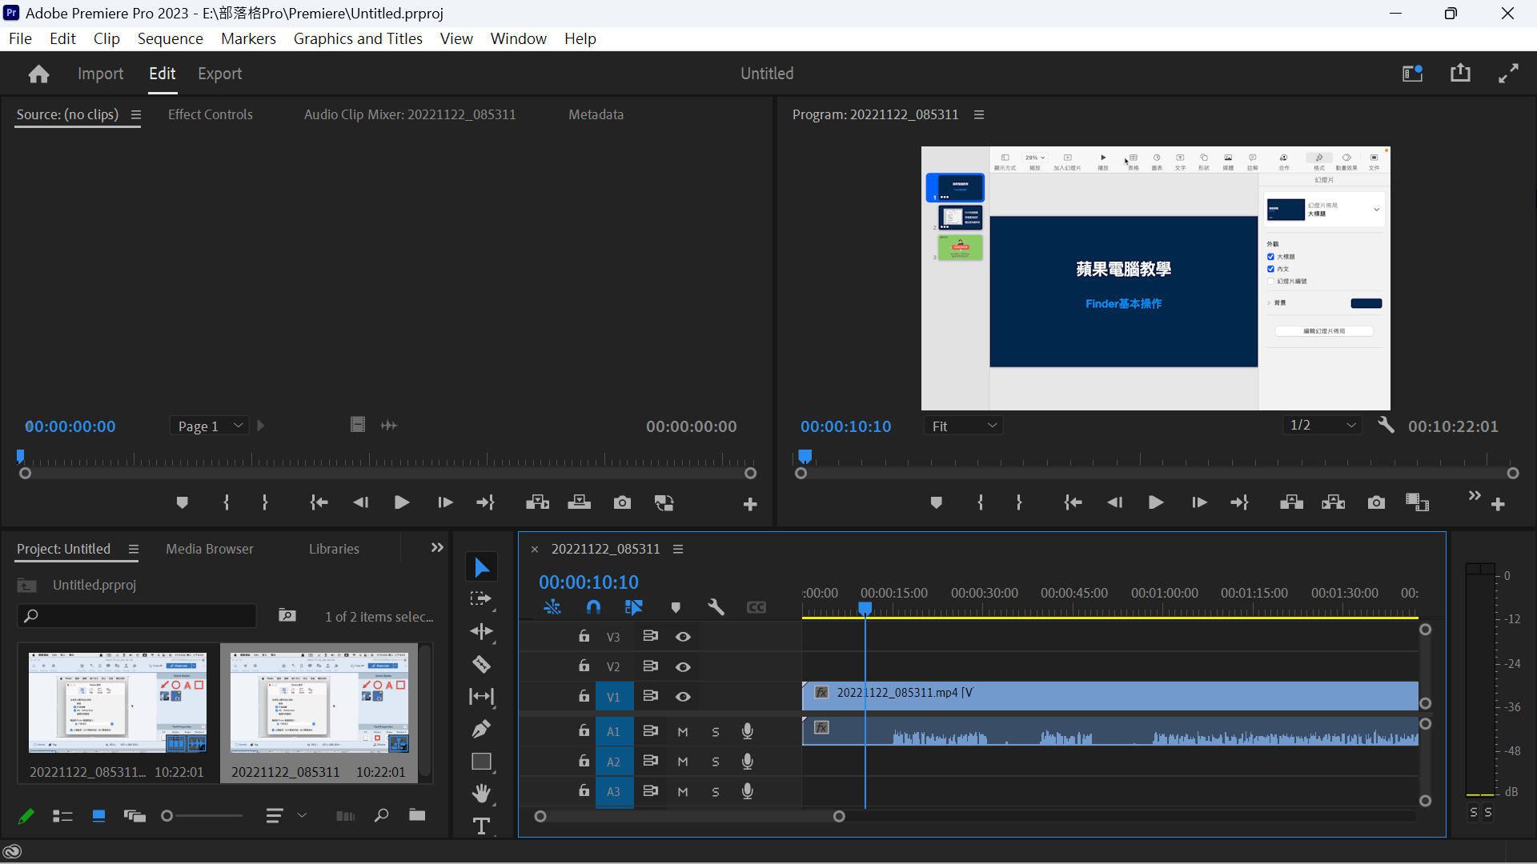Switch to Export workspace
This screenshot has width=1537, height=864.
click(220, 74)
